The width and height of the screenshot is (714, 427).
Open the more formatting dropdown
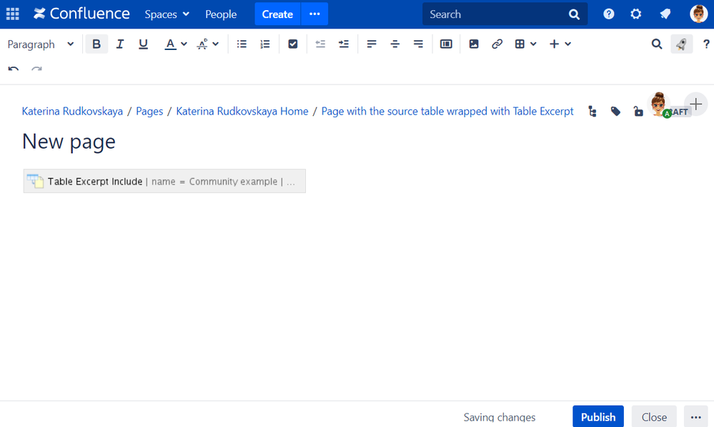[x=208, y=44]
